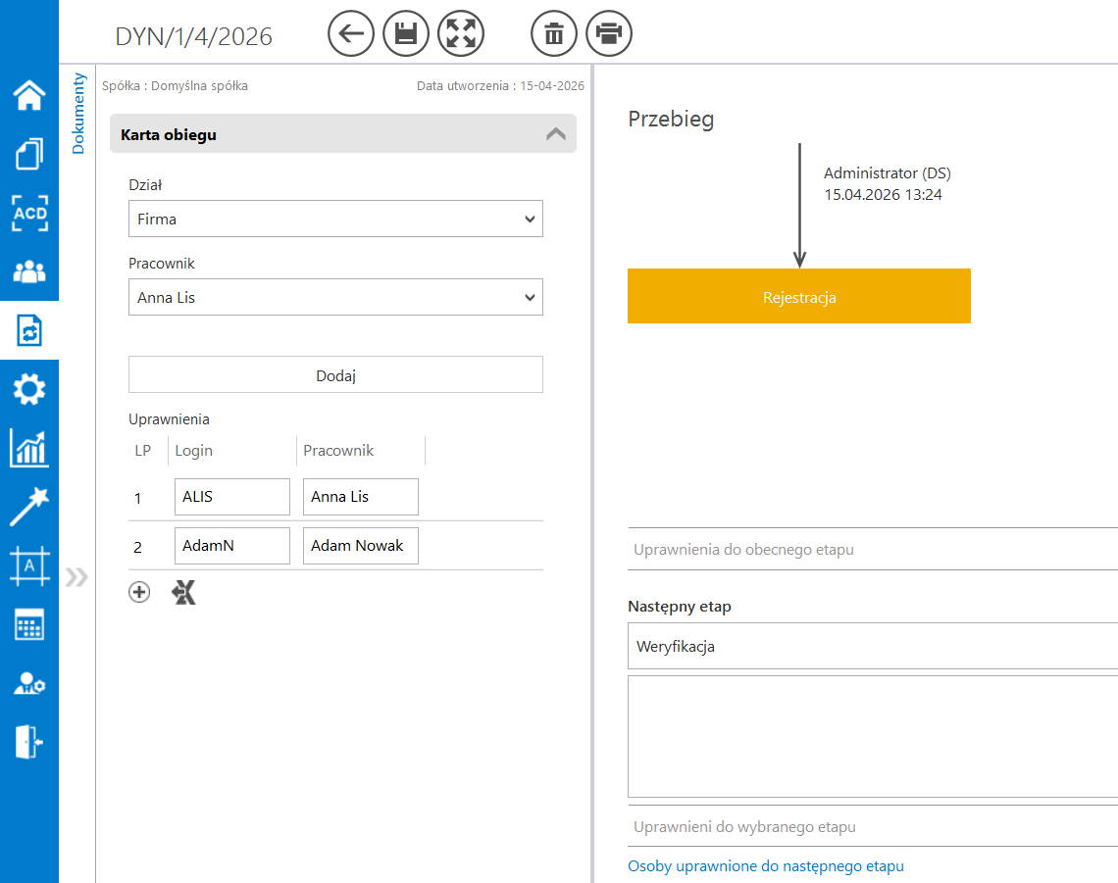
Task: Click the logout door icon in sidebar
Action: (x=29, y=743)
